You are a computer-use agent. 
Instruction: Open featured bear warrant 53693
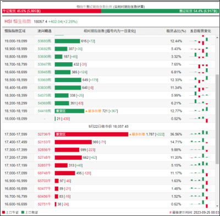pyautogui.click(x=45, y=41)
